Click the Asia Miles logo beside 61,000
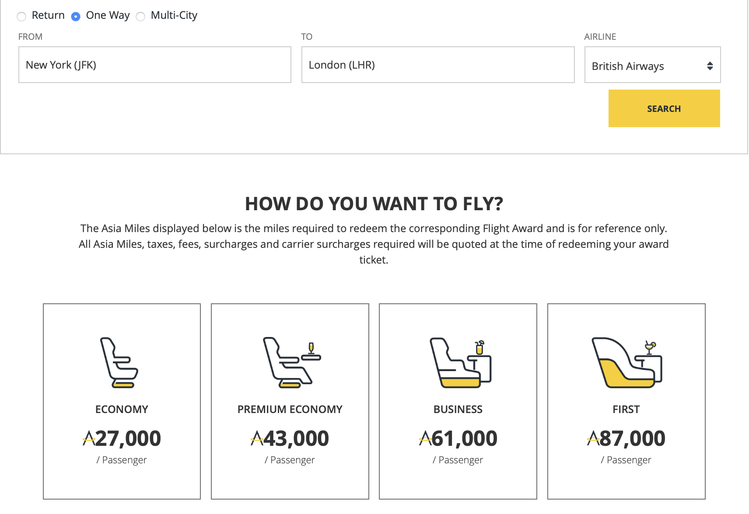The height and width of the screenshot is (514, 749). point(424,438)
